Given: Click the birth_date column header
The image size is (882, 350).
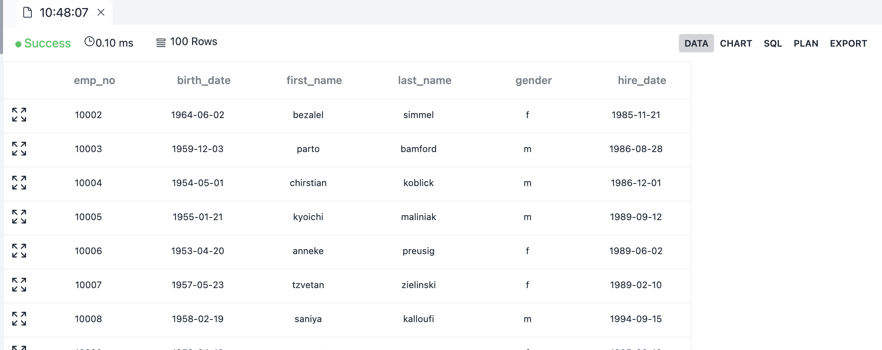Looking at the screenshot, I should click(204, 80).
